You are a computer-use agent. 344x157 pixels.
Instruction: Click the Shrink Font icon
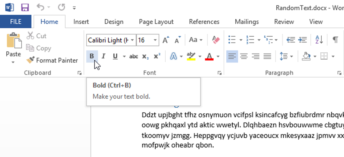(177, 40)
